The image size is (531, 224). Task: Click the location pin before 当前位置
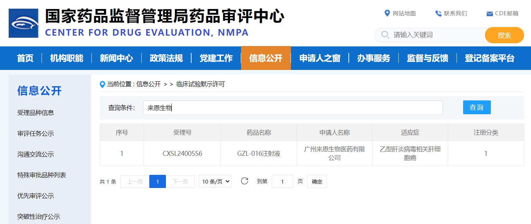[x=103, y=84]
